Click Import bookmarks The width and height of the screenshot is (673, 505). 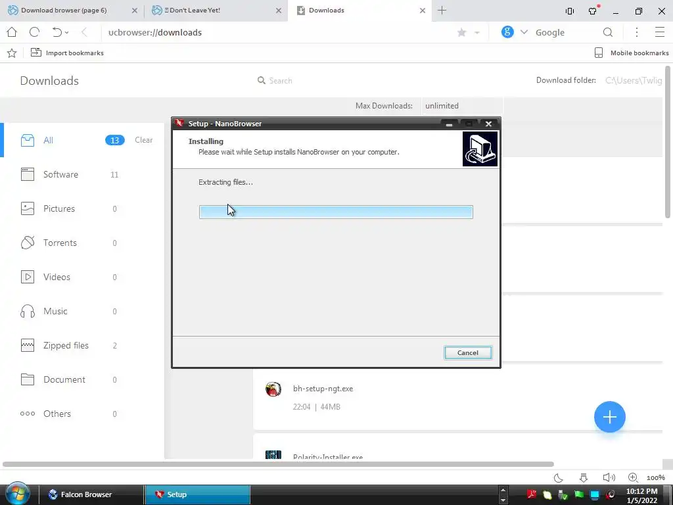(67, 53)
